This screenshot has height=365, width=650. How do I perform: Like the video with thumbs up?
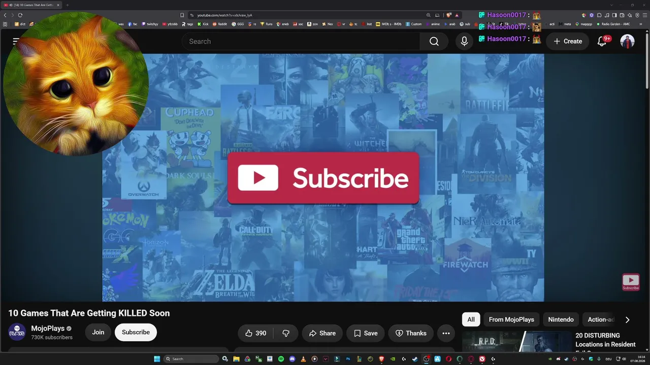256,333
